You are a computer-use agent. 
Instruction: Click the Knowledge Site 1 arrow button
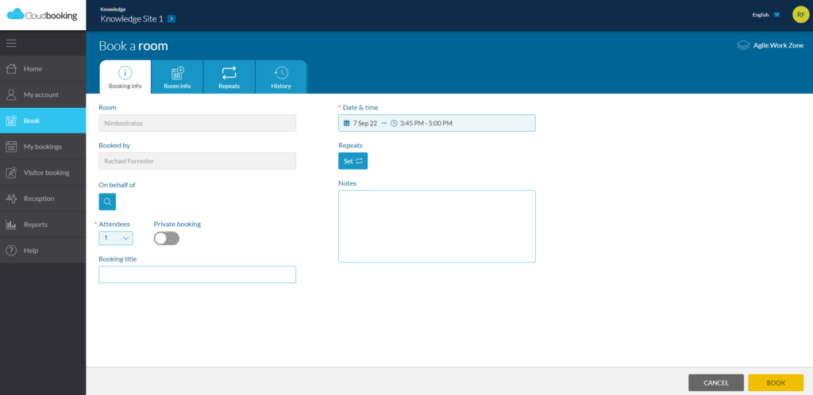click(171, 19)
